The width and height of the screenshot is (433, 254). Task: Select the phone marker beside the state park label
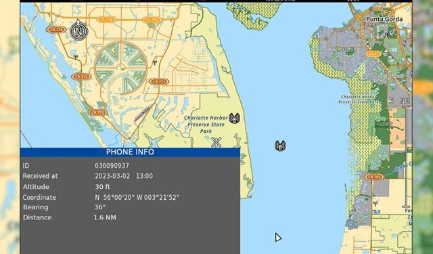tap(235, 119)
